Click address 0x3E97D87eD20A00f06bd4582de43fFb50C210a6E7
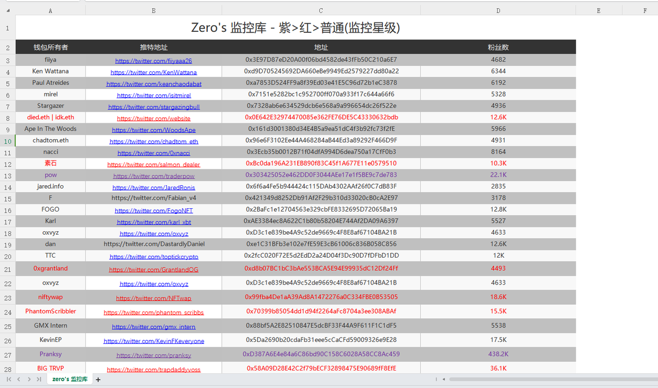This screenshot has width=658, height=388. (321, 60)
